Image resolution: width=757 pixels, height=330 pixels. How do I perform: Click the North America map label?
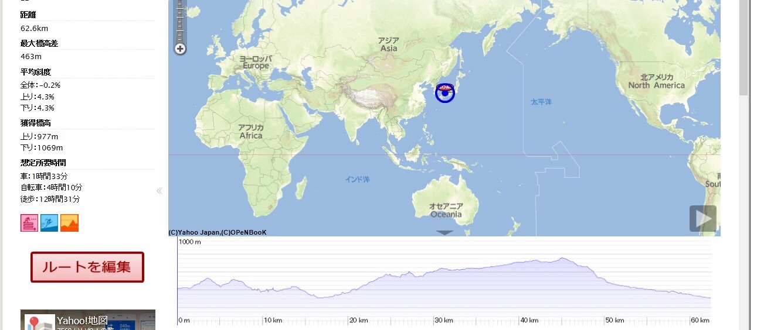pyautogui.click(x=657, y=81)
